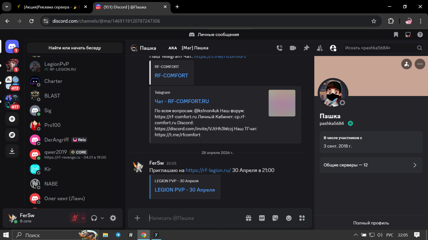Open the LegionPvP direct message

click(75, 66)
